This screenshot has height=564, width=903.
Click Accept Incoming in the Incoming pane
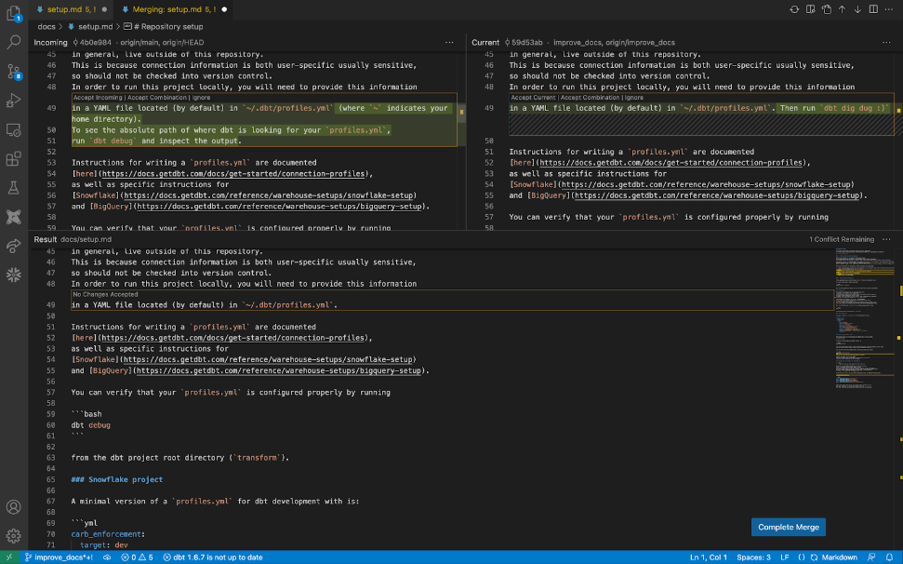point(98,98)
